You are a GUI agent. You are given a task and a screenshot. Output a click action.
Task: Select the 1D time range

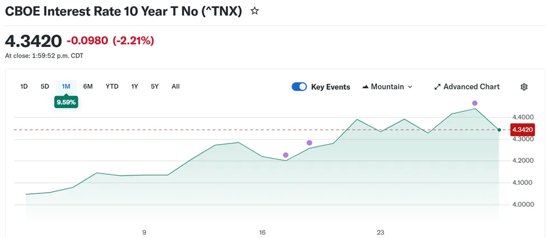24,86
